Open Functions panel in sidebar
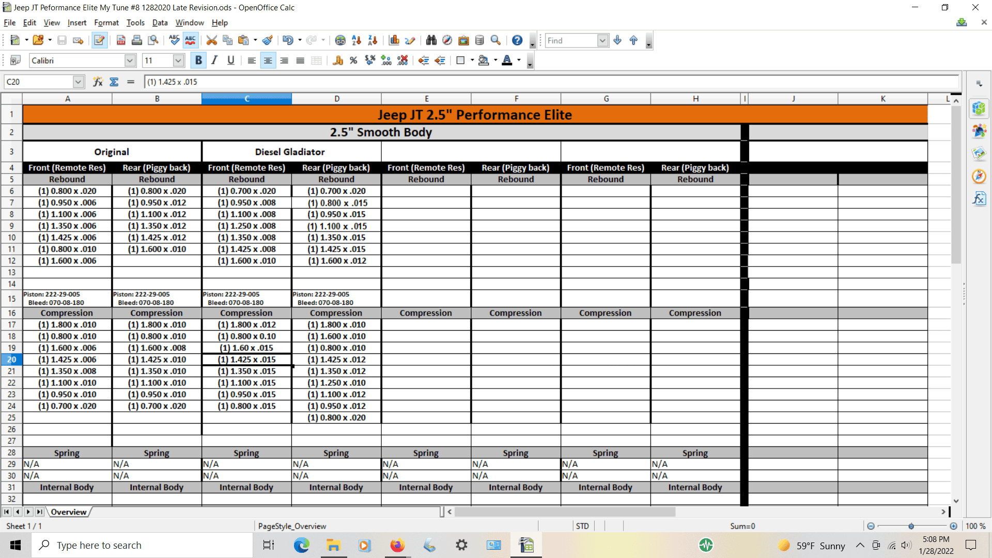Viewport: 992px width, 558px height. (x=979, y=199)
